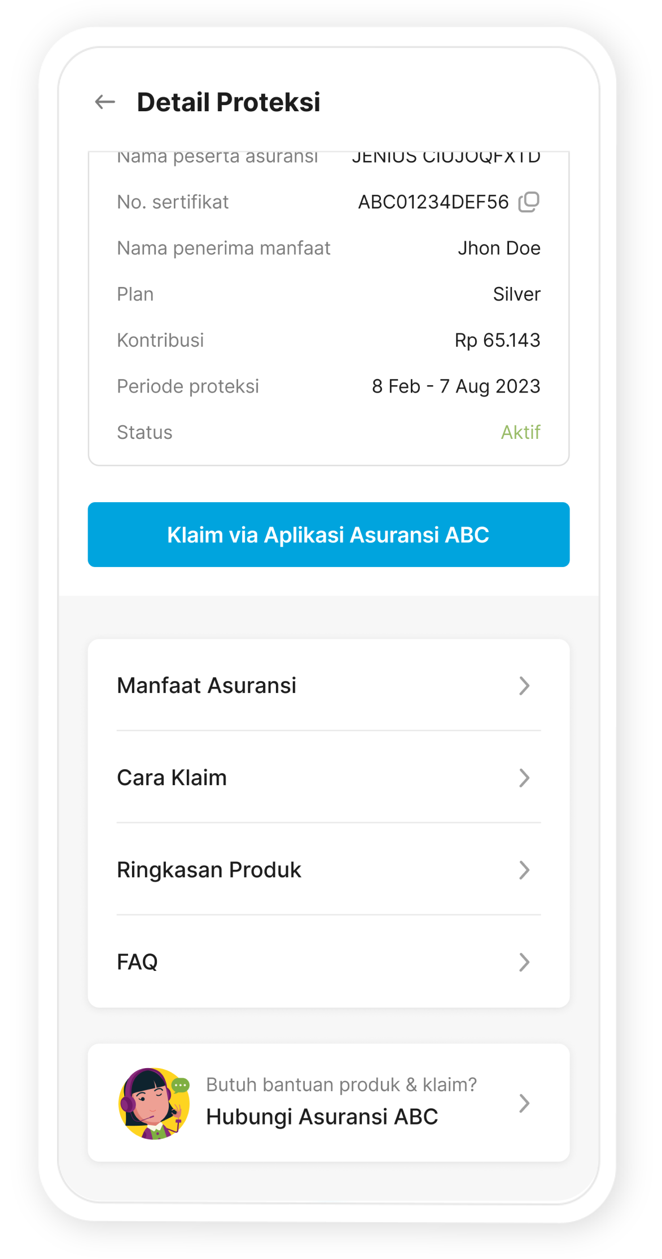Go back using the arrow icon
This screenshot has width=662, height=1259.
[x=105, y=102]
